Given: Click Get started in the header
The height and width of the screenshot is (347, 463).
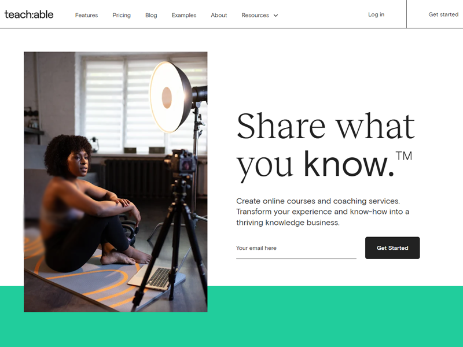Looking at the screenshot, I should [x=443, y=14].
